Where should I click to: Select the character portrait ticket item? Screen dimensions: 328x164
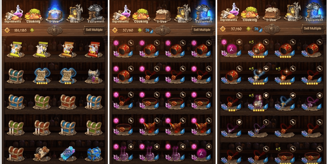tap(42, 153)
